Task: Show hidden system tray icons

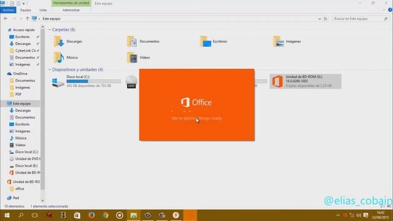Action: coord(338,215)
